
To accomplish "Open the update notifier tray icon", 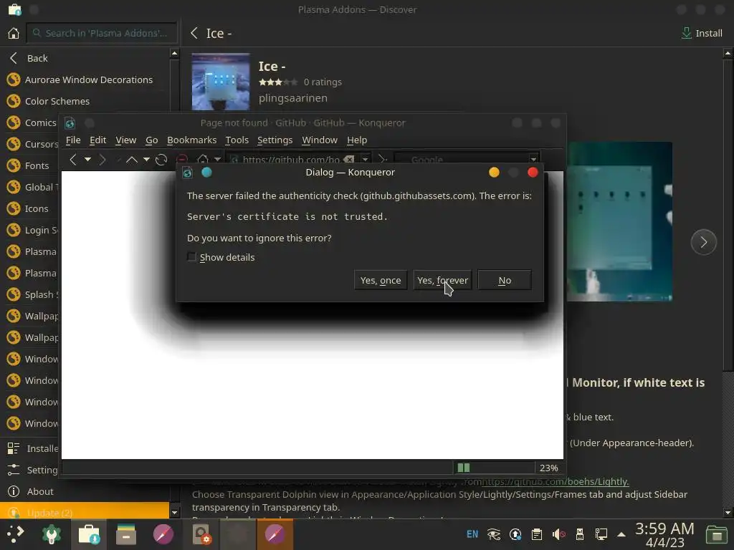I will coord(515,534).
